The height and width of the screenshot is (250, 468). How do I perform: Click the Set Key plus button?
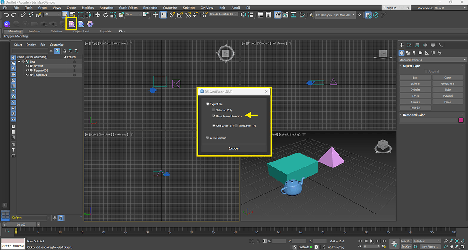click(394, 243)
